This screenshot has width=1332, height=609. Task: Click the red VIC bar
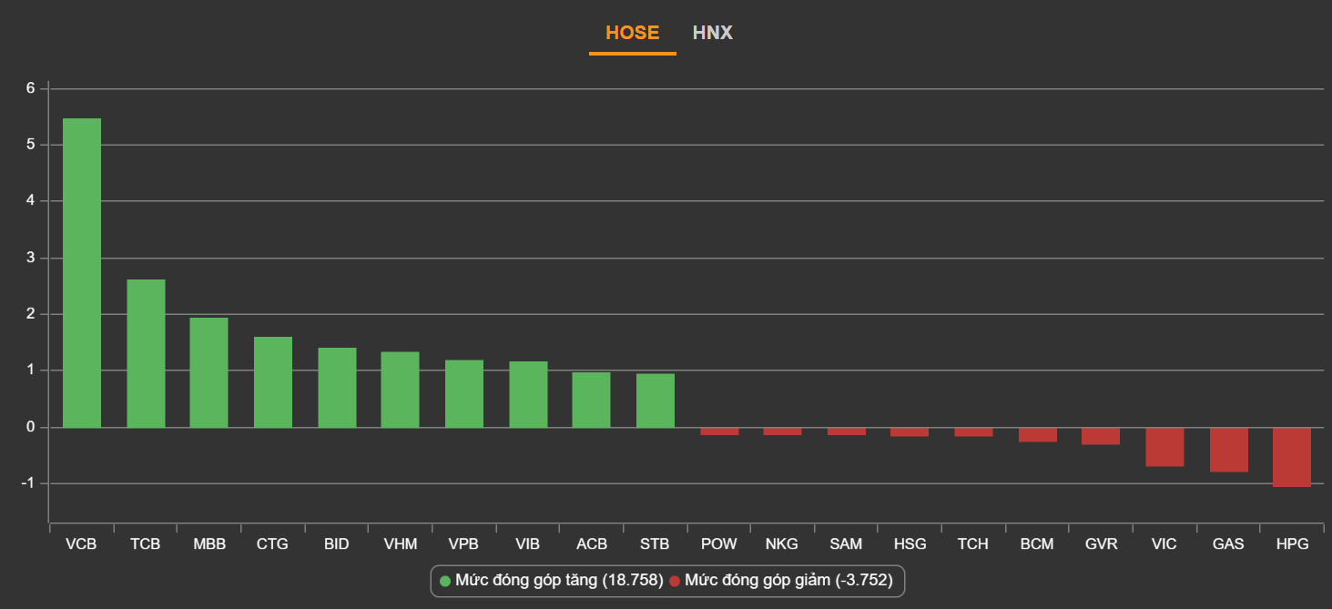[x=1164, y=447]
